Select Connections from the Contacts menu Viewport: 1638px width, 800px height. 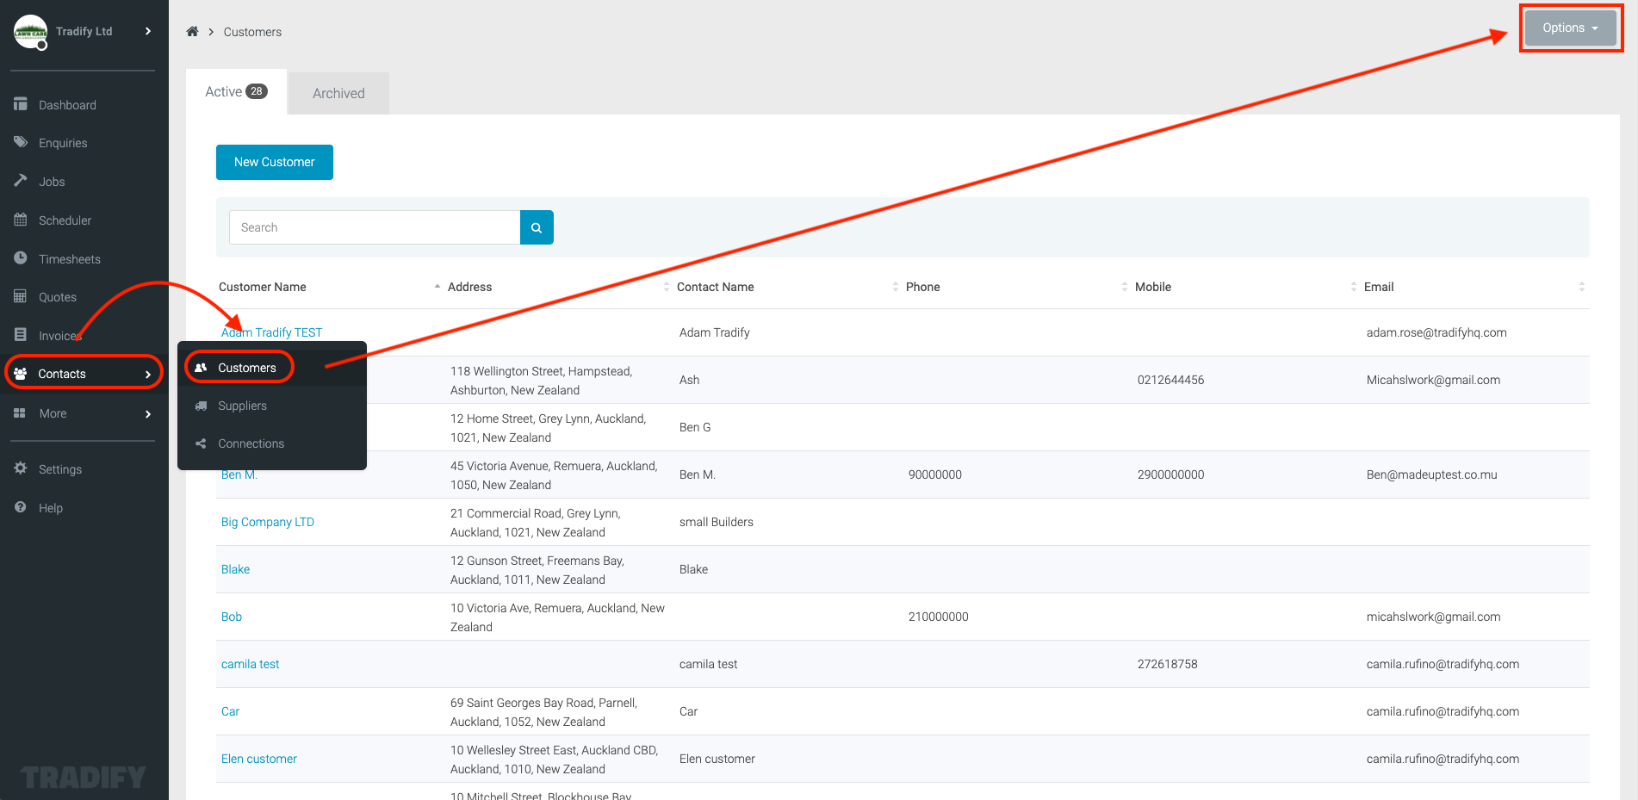(250, 443)
